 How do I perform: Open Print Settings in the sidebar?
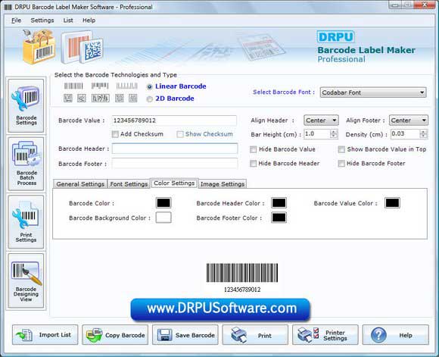pos(26,222)
